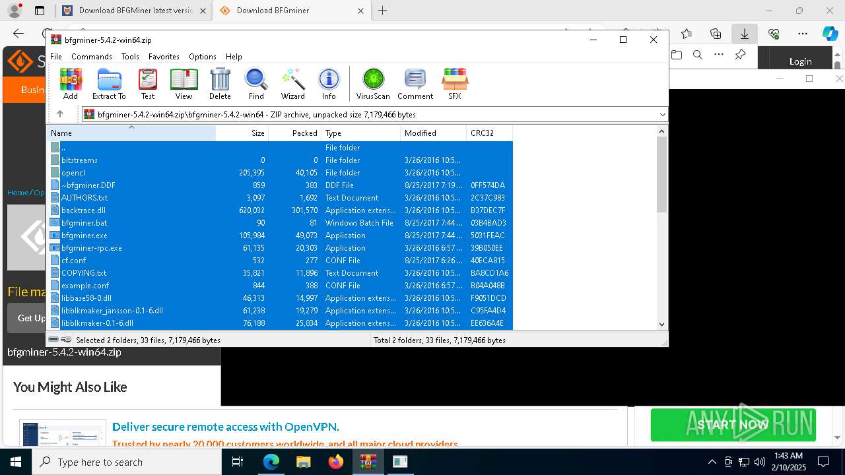Open Firefox from the taskbar
Image resolution: width=845 pixels, height=475 pixels.
coord(336,462)
